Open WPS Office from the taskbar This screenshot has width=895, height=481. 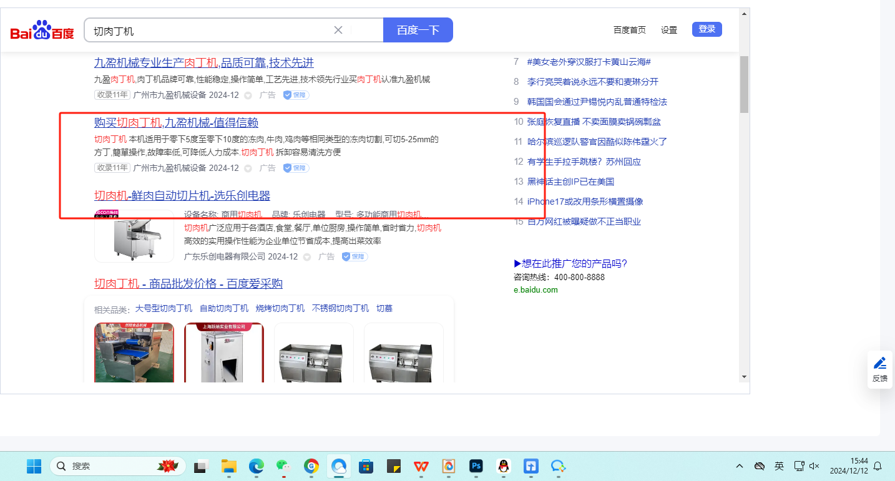click(421, 466)
